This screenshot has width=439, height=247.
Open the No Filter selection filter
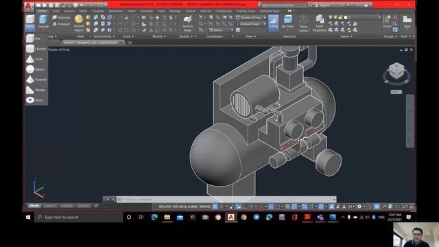pos(287,22)
